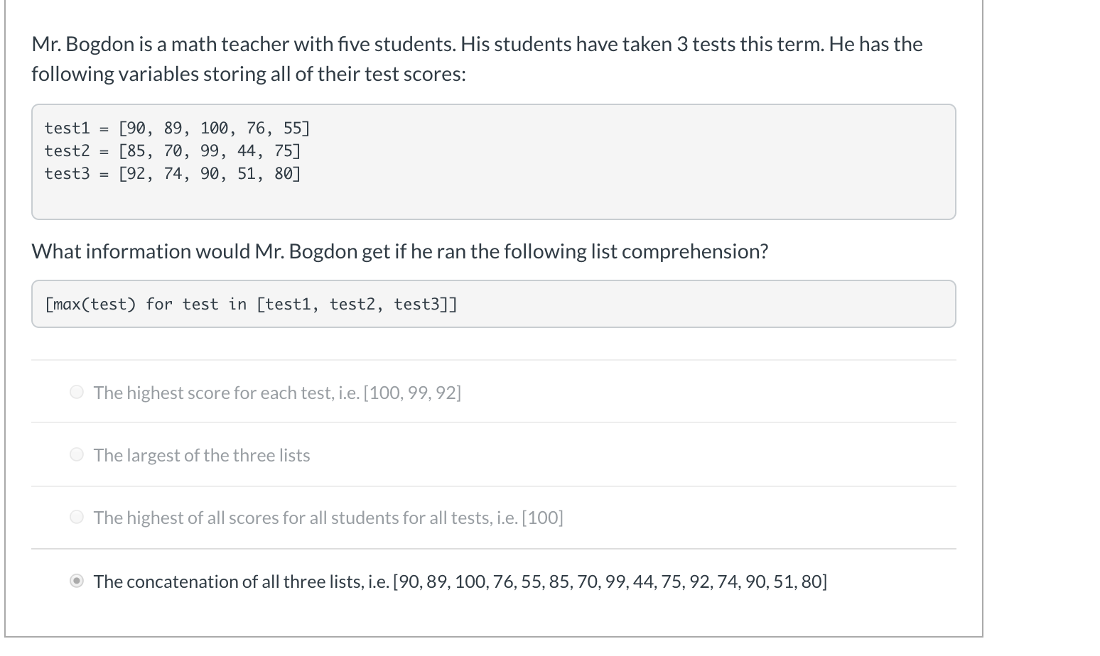
Task: Click answer label 'The largest of the three lists'
Action: (202, 455)
